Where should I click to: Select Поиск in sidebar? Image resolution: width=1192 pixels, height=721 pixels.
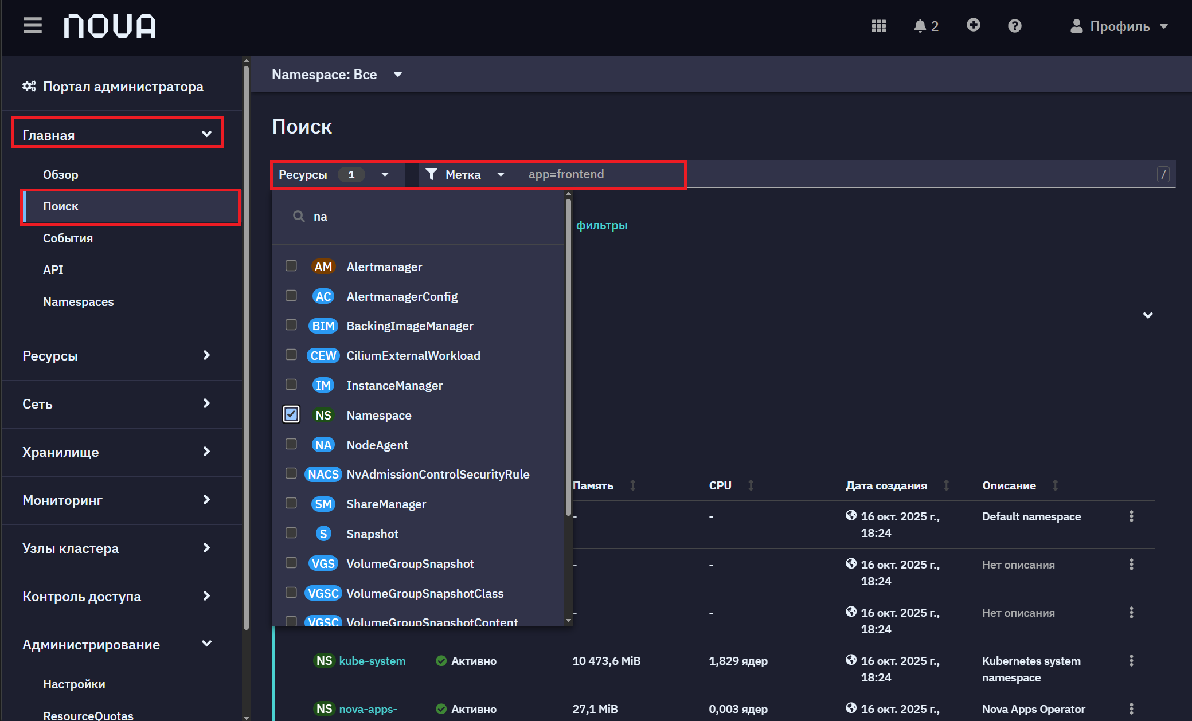[x=131, y=206]
